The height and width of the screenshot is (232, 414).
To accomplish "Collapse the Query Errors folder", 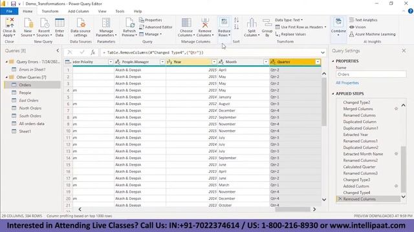I will (x=6, y=62).
